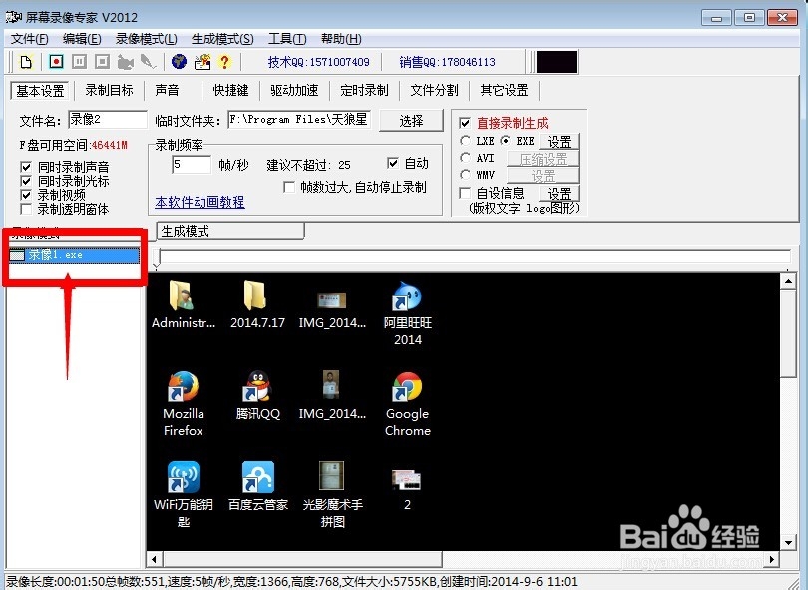Click the pause recording toolbar icon
The height and width of the screenshot is (590, 808).
click(x=79, y=62)
